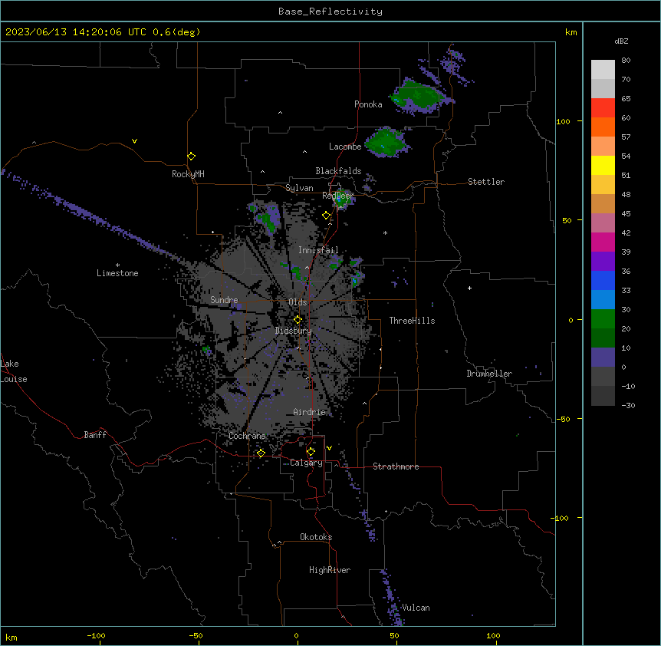Click the asterisk marker east of Innisfail

pyautogui.click(x=385, y=232)
